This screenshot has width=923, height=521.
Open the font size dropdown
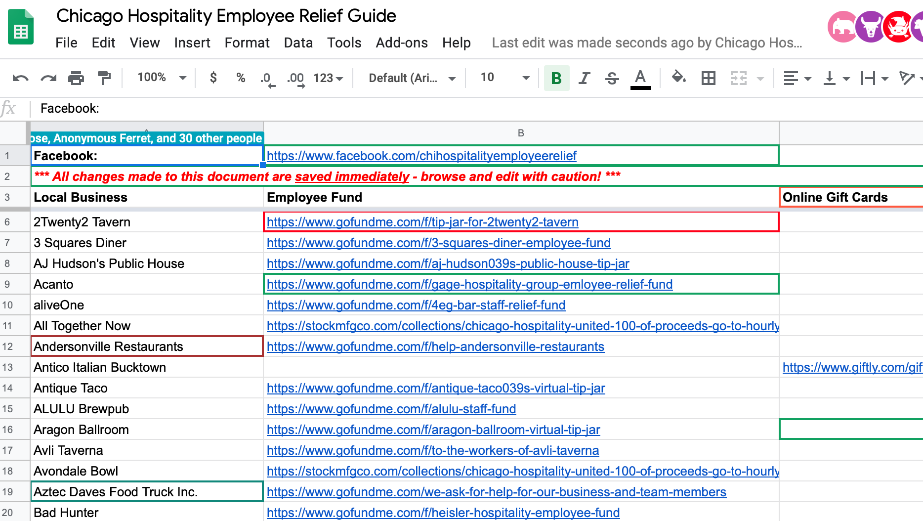(504, 78)
